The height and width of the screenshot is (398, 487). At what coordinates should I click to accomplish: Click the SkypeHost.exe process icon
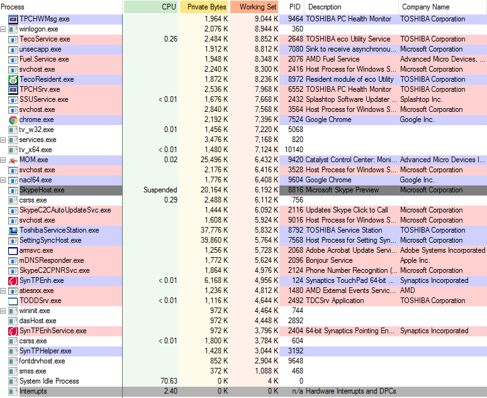click(x=13, y=191)
